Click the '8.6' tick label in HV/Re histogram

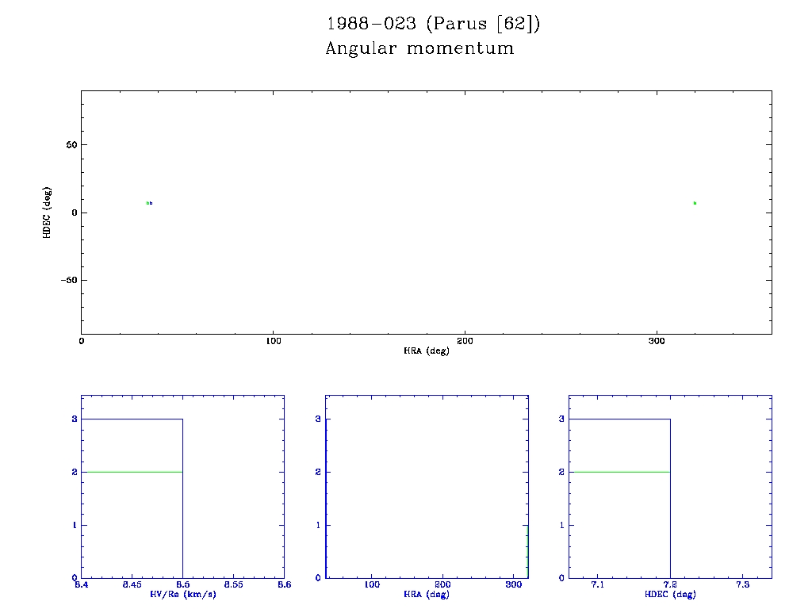[284, 584]
